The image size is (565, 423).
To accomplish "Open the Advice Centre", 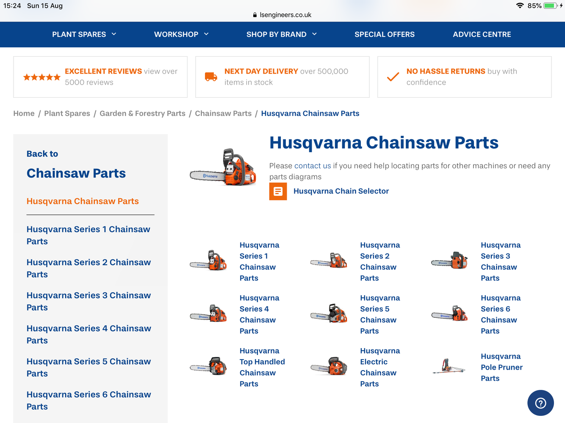I will (x=482, y=34).
